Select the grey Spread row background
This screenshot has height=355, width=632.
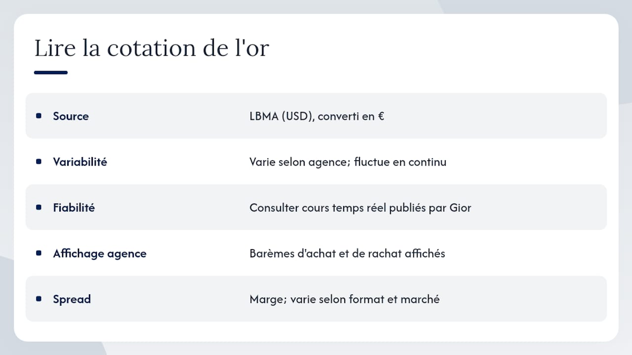[316, 299]
